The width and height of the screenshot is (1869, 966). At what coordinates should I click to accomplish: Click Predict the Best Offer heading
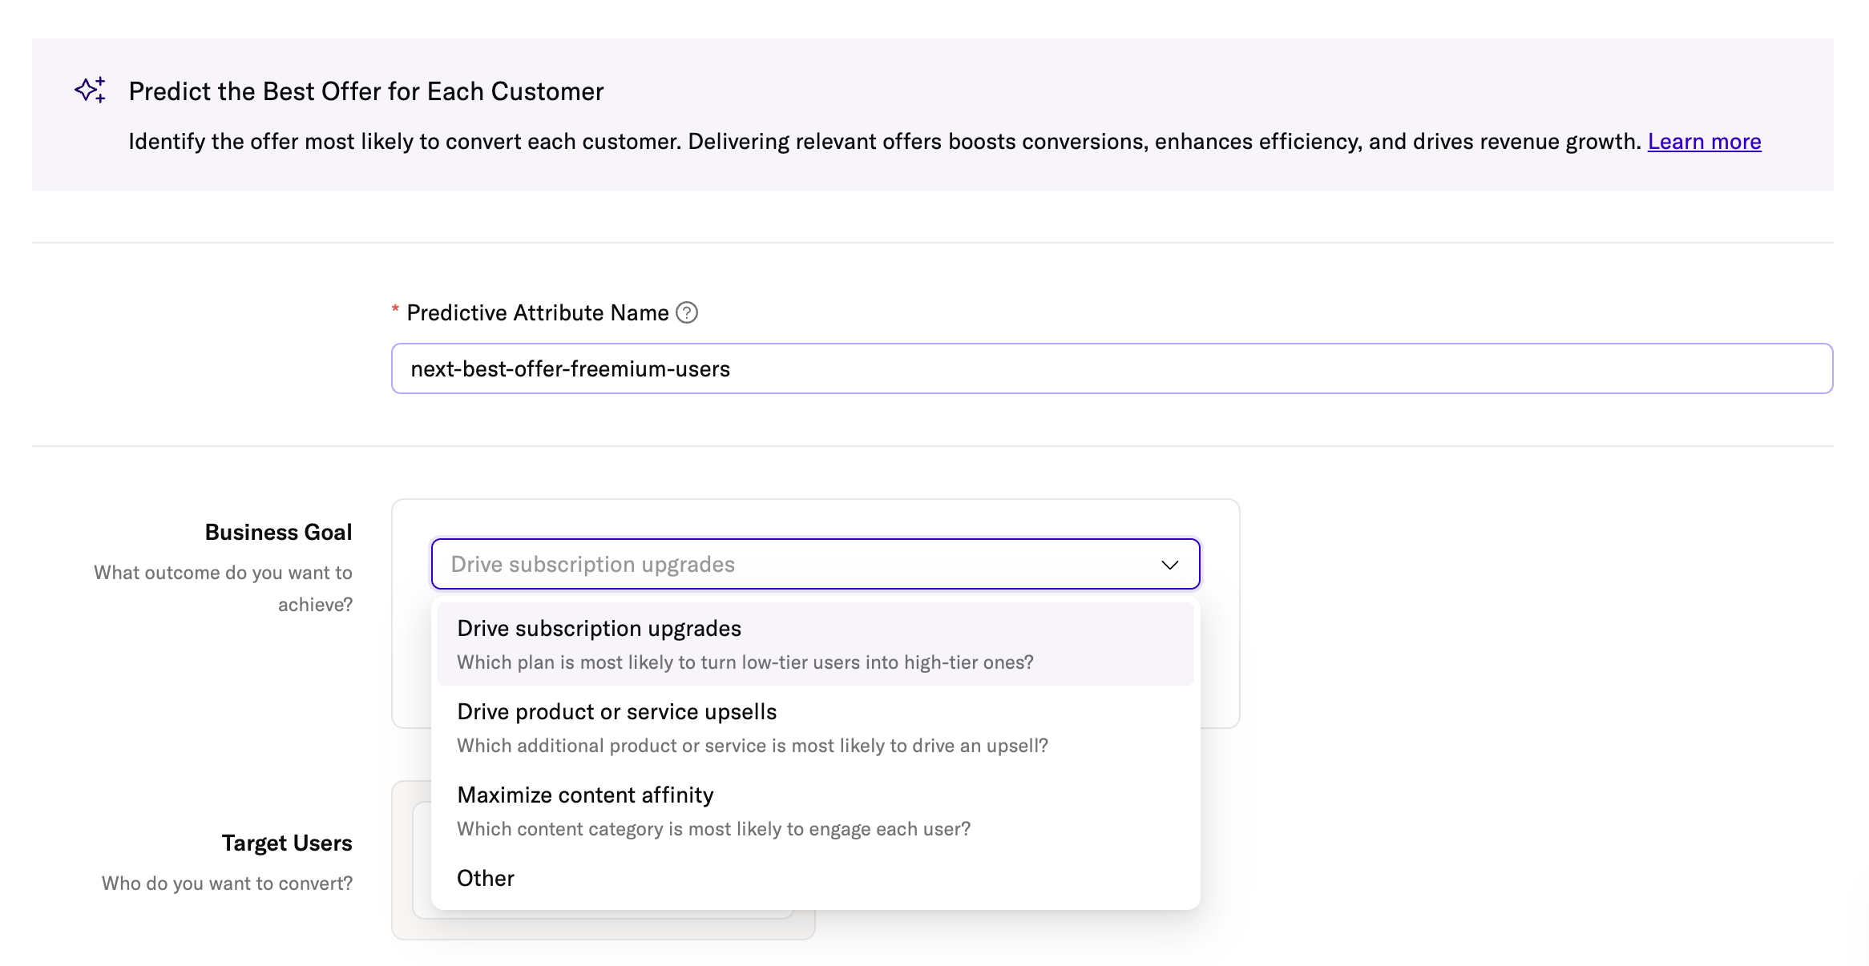(x=366, y=91)
